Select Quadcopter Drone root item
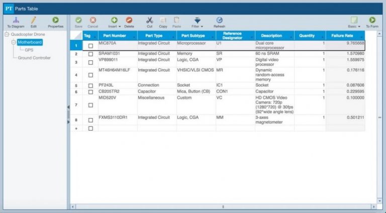Image resolution: width=386 pixels, height=213 pixels. coord(28,35)
